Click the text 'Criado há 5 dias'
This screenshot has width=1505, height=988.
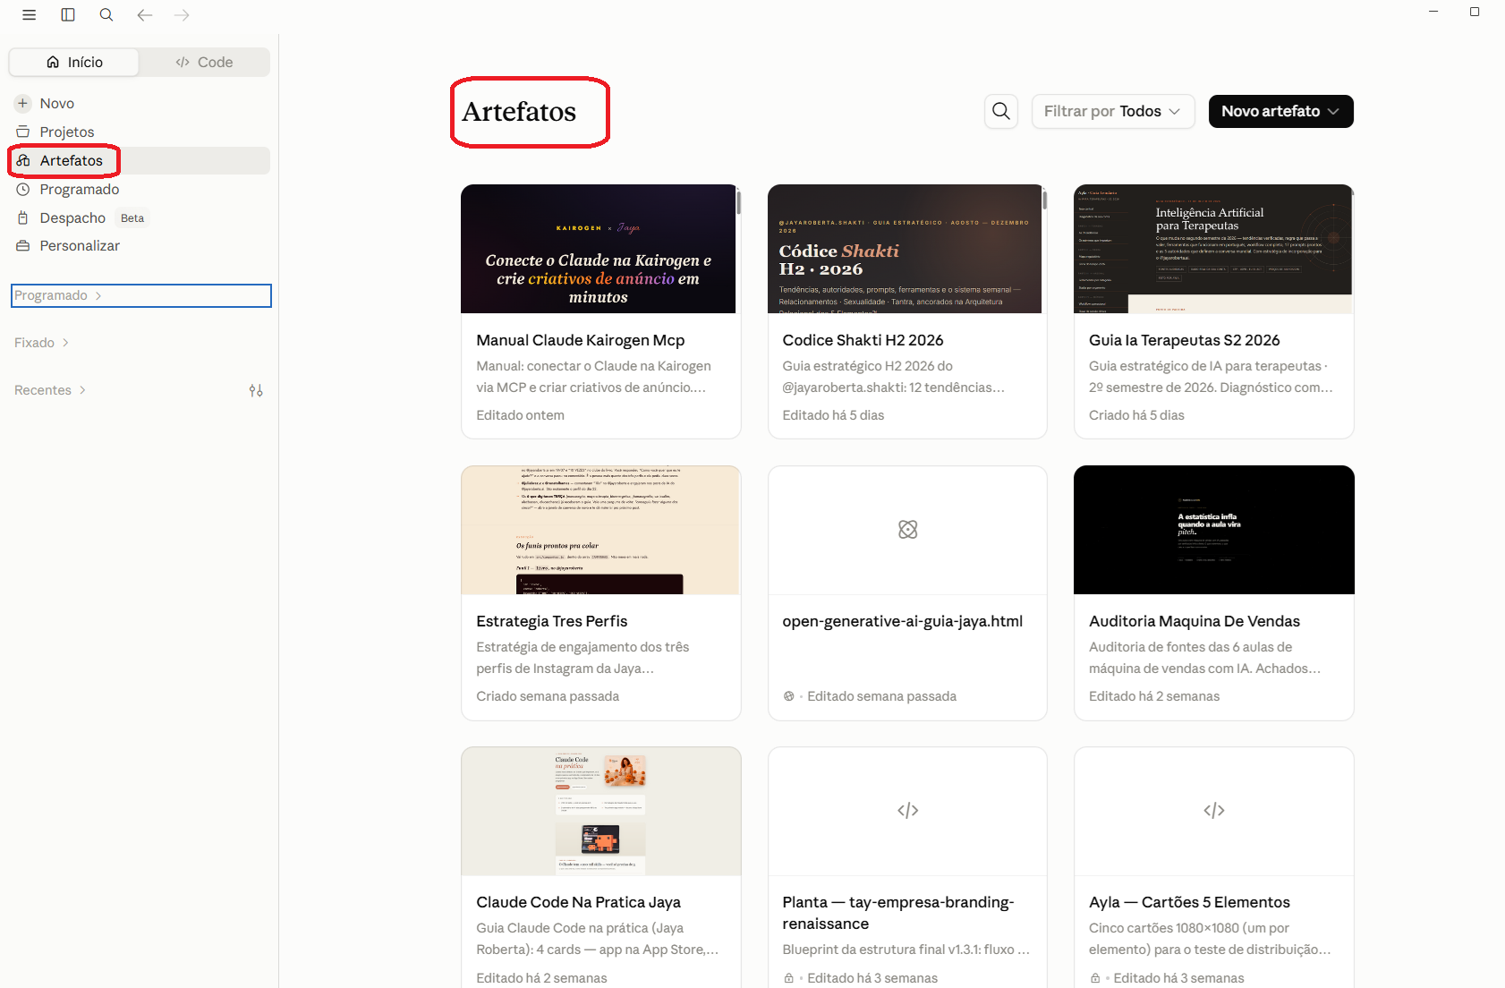point(1136,415)
